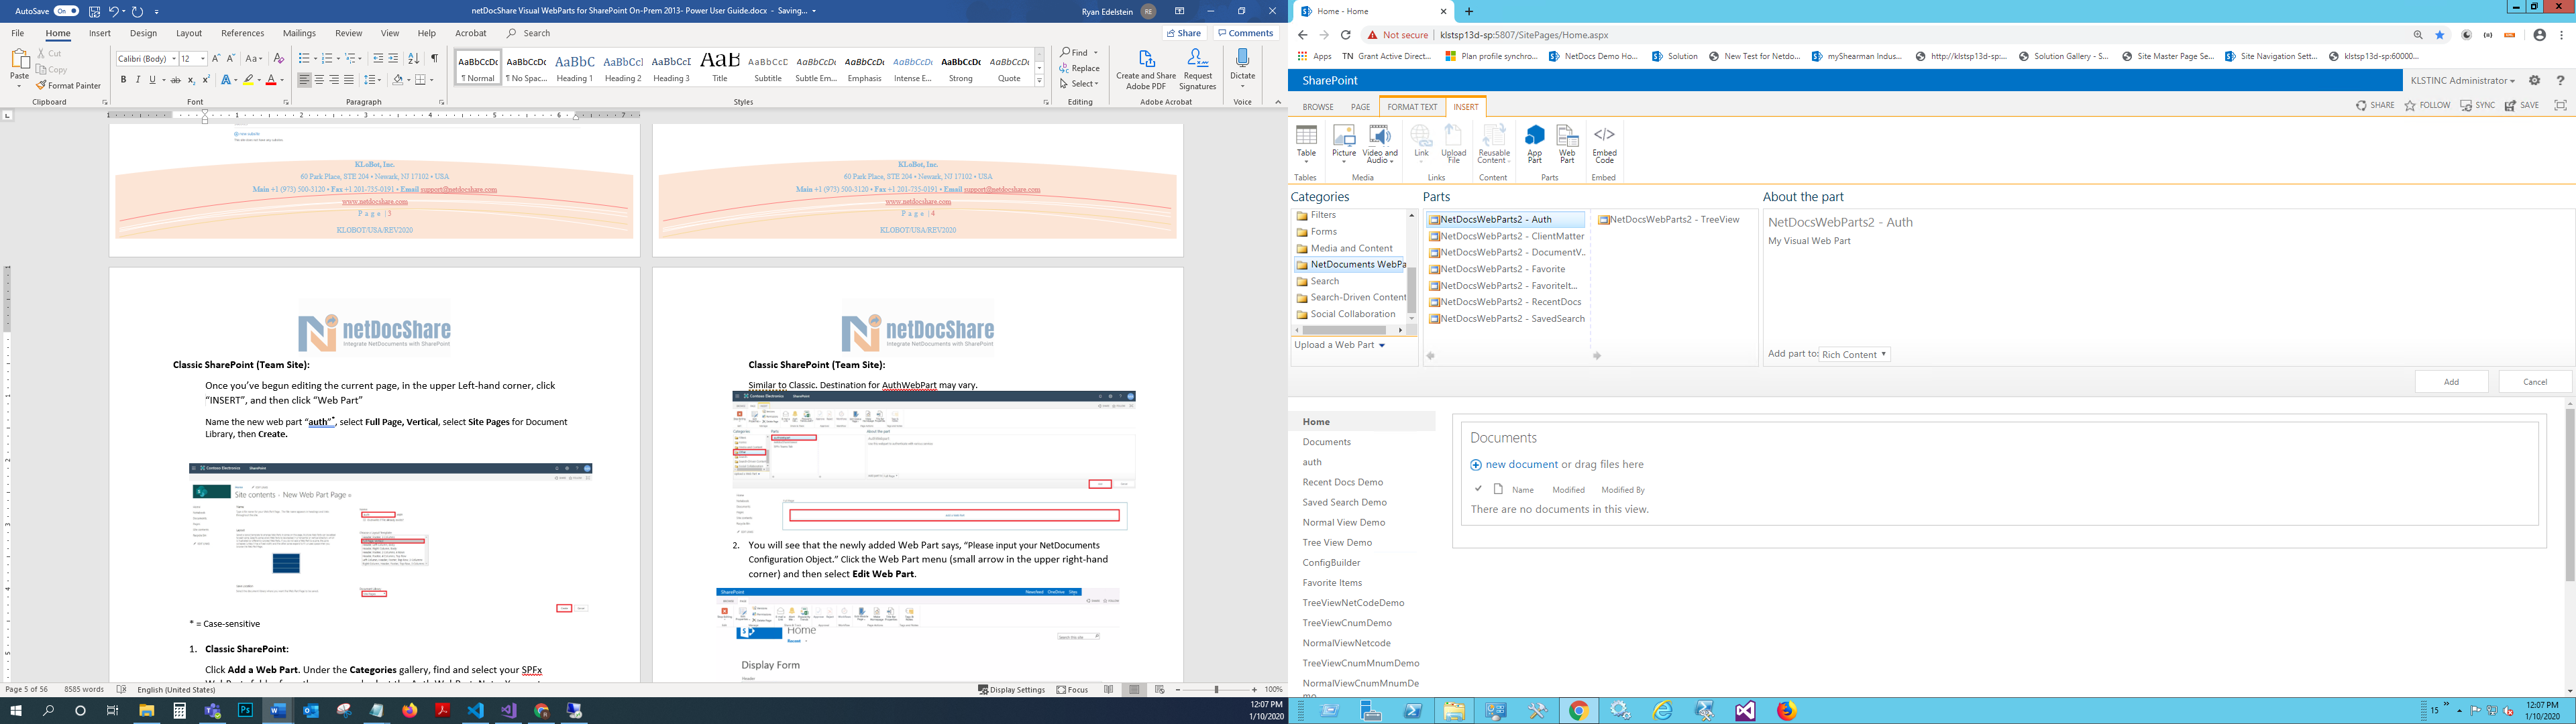Click Photoshop icon in Windows taskbar
The width and height of the screenshot is (2576, 724).
[x=245, y=711]
